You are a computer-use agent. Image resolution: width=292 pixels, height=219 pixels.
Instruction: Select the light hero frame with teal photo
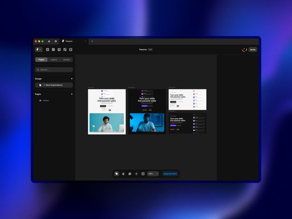(x=107, y=112)
